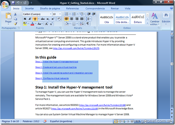Copy selection with copy icon

point(15,19)
